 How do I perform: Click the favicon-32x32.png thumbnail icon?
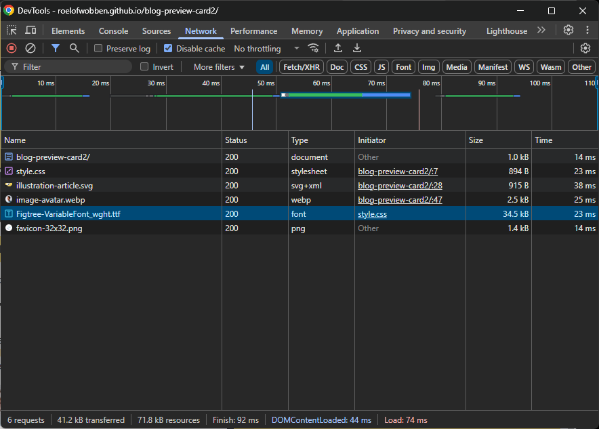9,228
